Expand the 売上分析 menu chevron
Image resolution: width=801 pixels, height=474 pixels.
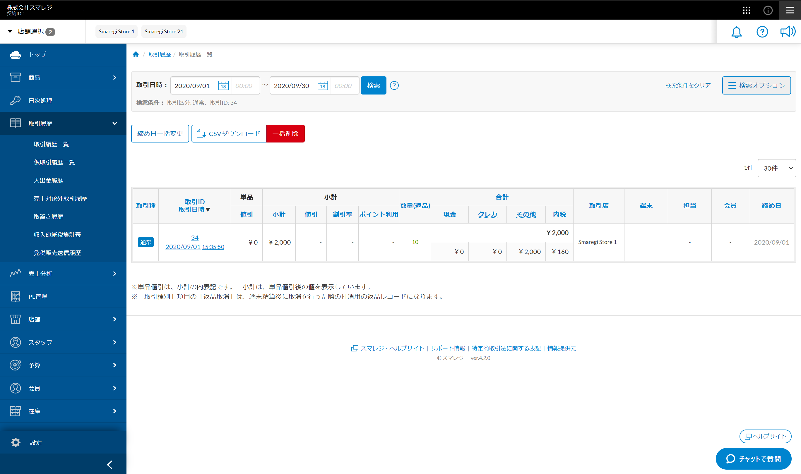(x=115, y=273)
